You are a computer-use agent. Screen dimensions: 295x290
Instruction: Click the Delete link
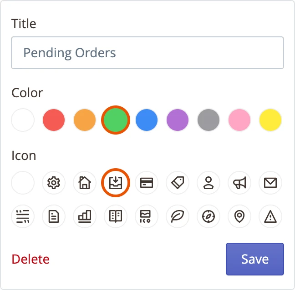[31, 259]
